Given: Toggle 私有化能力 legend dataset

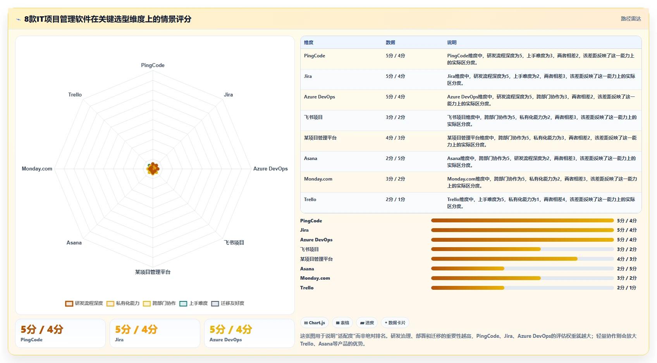Looking at the screenshot, I should tap(123, 303).
